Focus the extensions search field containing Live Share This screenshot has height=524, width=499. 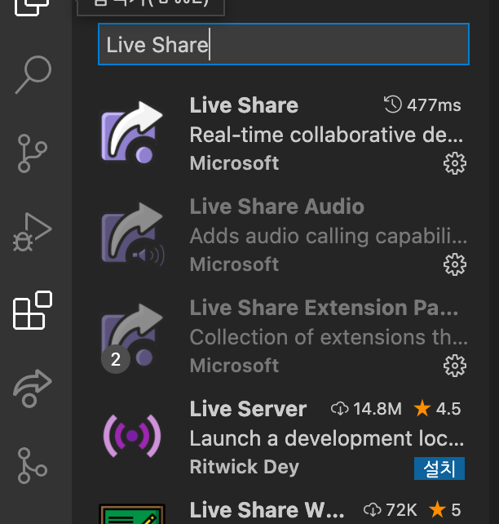(x=284, y=44)
